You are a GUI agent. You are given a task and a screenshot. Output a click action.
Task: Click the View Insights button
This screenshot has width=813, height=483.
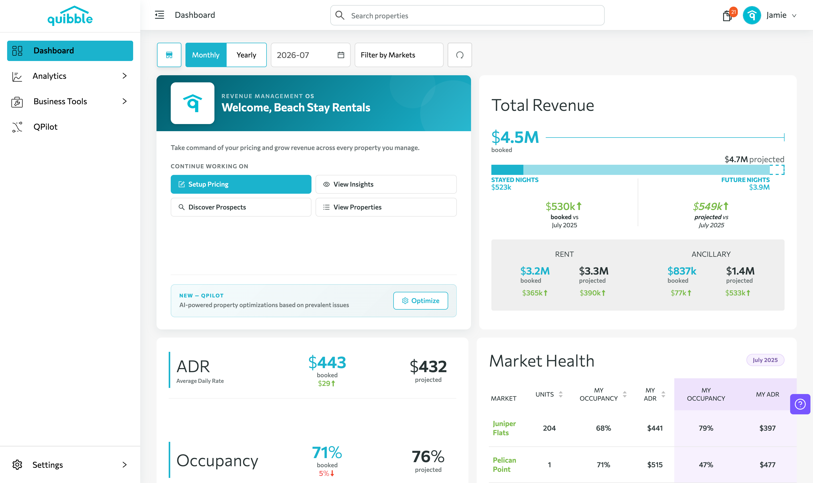[x=386, y=184]
